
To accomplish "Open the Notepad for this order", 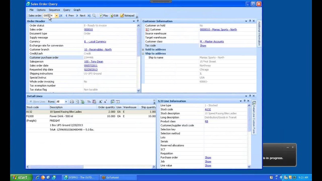I will pos(127,16).
